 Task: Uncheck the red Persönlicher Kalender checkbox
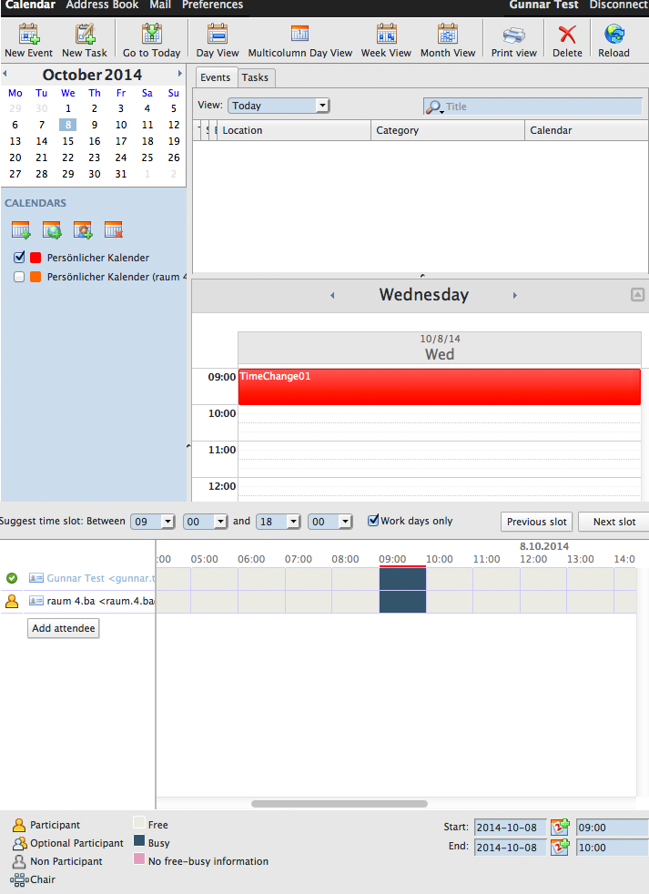tap(20, 258)
